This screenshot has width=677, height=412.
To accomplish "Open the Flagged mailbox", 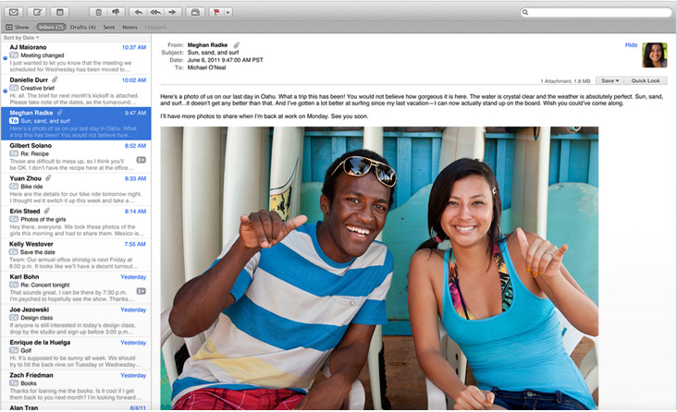I will (x=155, y=27).
